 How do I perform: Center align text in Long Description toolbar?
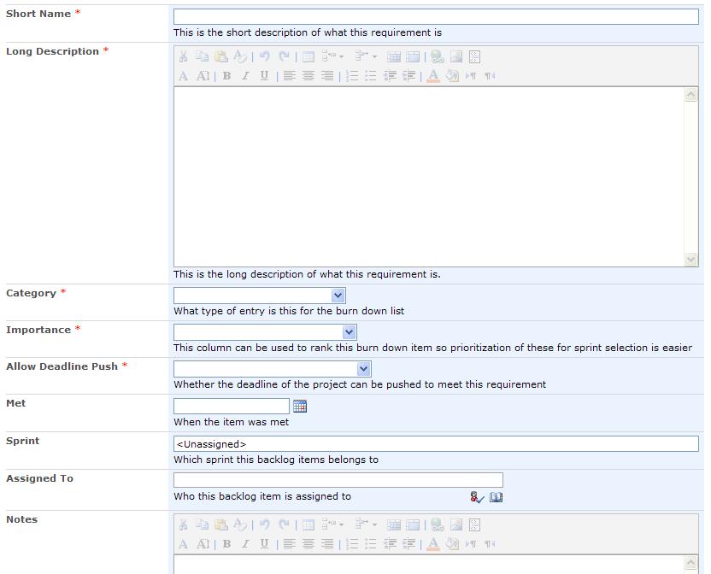point(308,76)
